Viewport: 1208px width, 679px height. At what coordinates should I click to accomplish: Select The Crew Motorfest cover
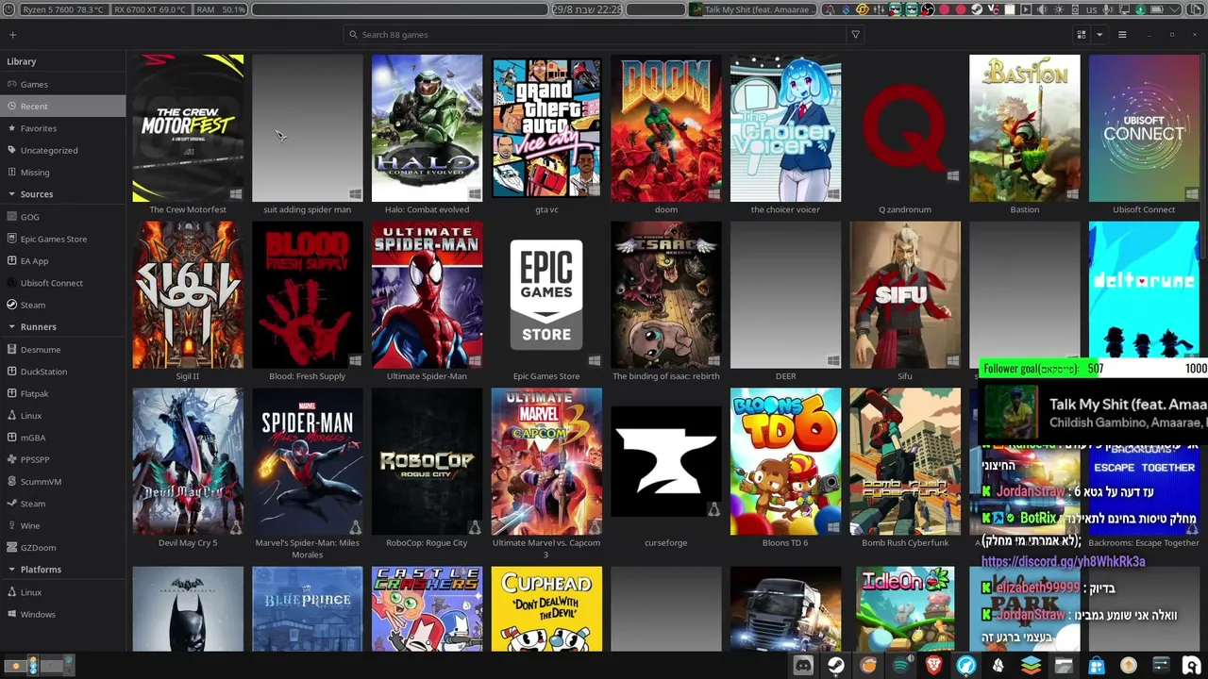[x=188, y=128]
